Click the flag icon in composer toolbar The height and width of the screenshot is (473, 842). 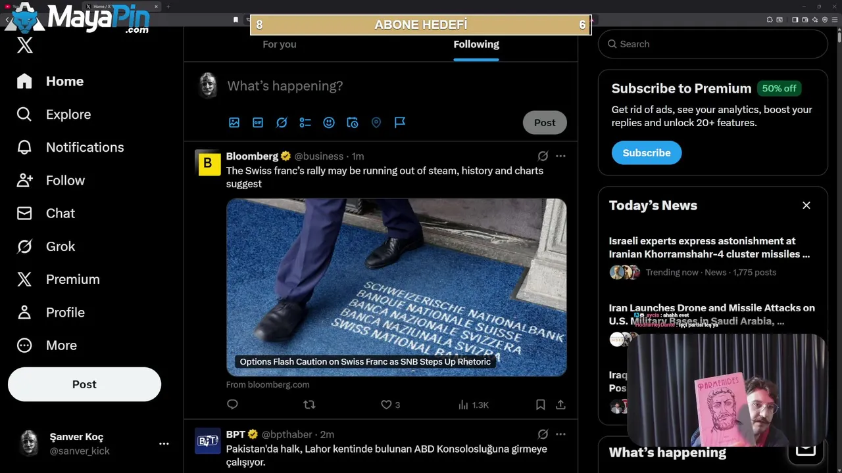[400, 122]
